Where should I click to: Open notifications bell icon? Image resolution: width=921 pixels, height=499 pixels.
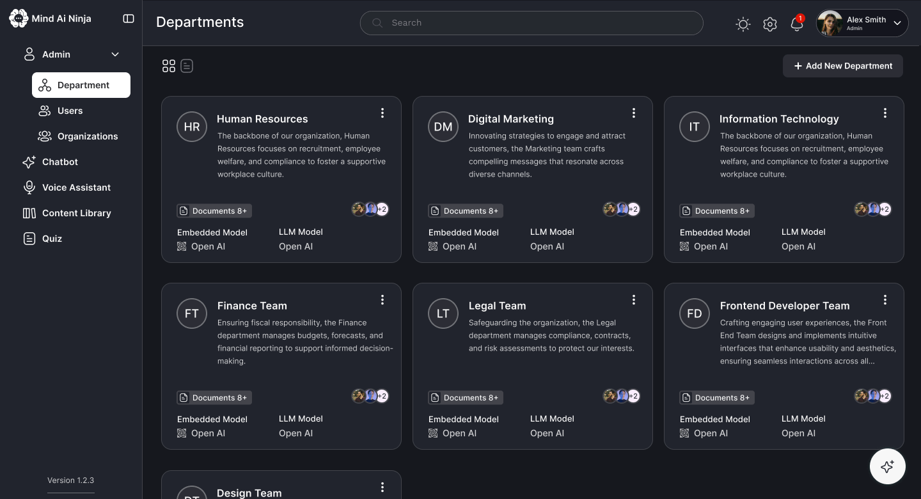coord(796,24)
